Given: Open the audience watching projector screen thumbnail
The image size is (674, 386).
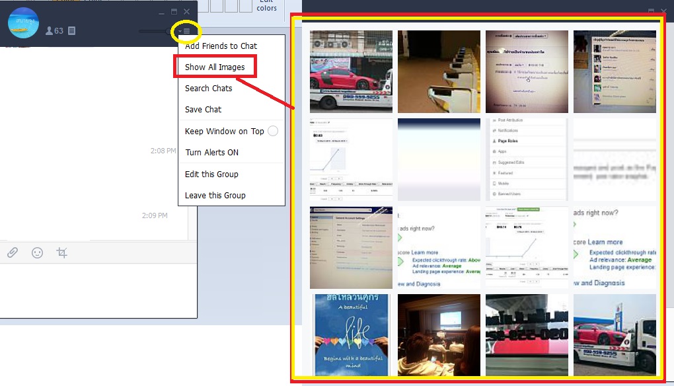Looking at the screenshot, I should [439, 335].
